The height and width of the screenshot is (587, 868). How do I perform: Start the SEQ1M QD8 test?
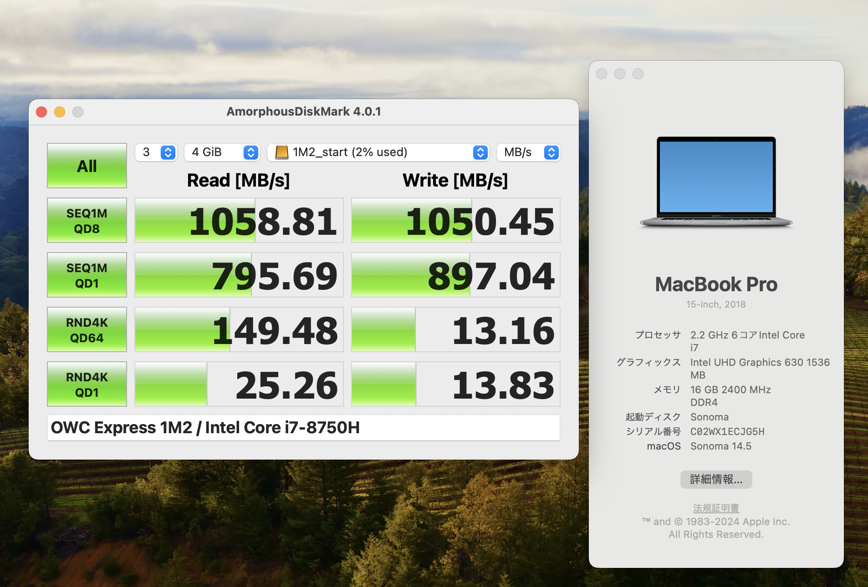(87, 221)
